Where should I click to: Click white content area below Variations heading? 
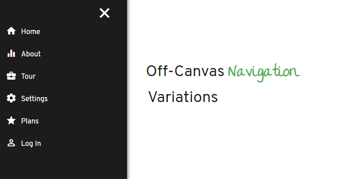pos(242,143)
